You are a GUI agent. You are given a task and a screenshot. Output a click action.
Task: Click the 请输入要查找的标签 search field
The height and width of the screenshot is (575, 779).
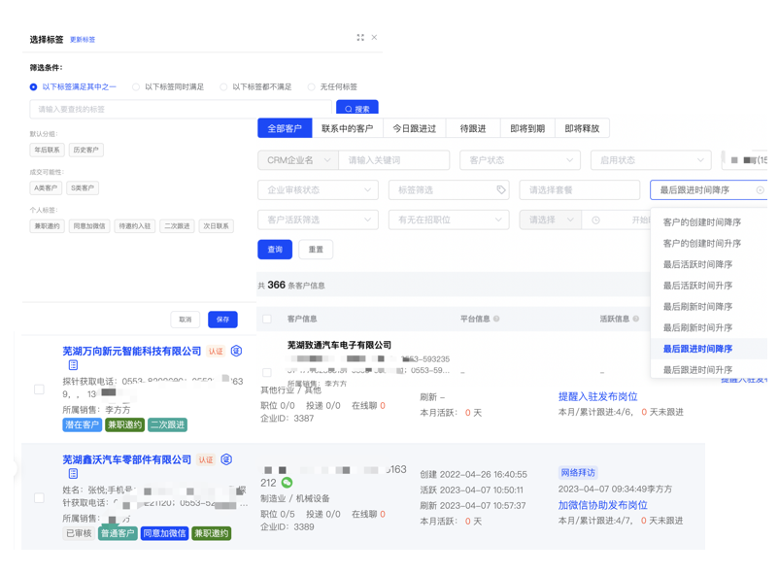click(180, 110)
